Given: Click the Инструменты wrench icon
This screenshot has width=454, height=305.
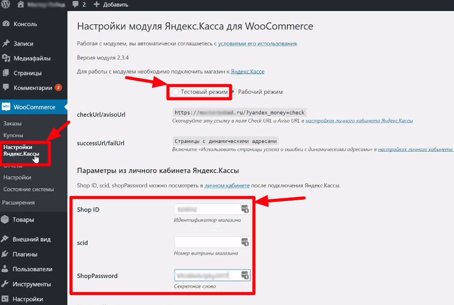Looking at the screenshot, I should [x=5, y=284].
